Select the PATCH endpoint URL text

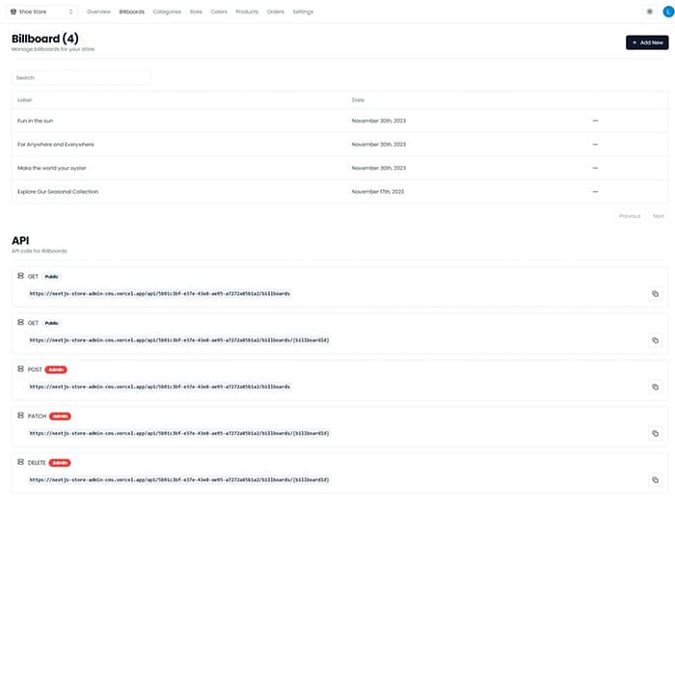[179, 434]
